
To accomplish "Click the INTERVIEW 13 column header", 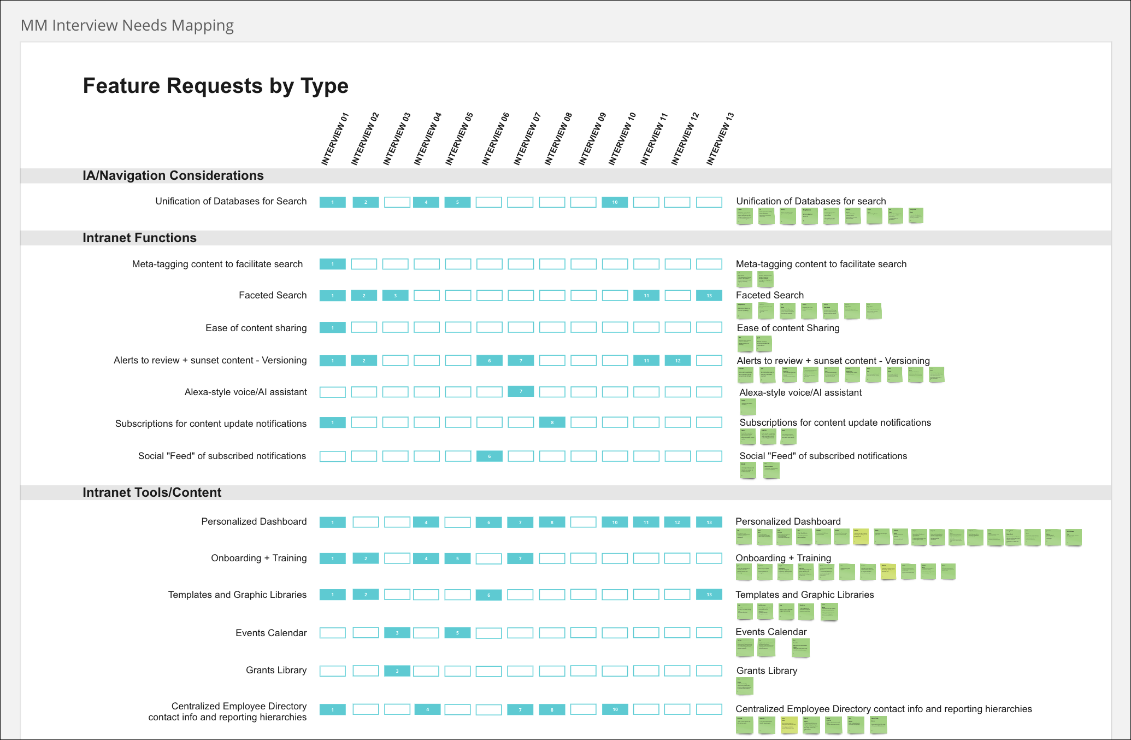I will [720, 139].
